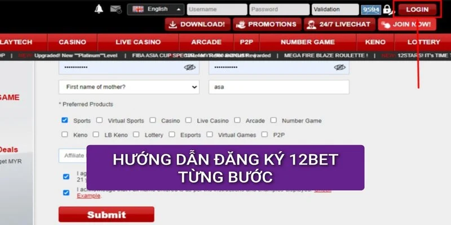Click the security answer field containing asa
Viewport: 451px width, 225px height.
[279, 87]
